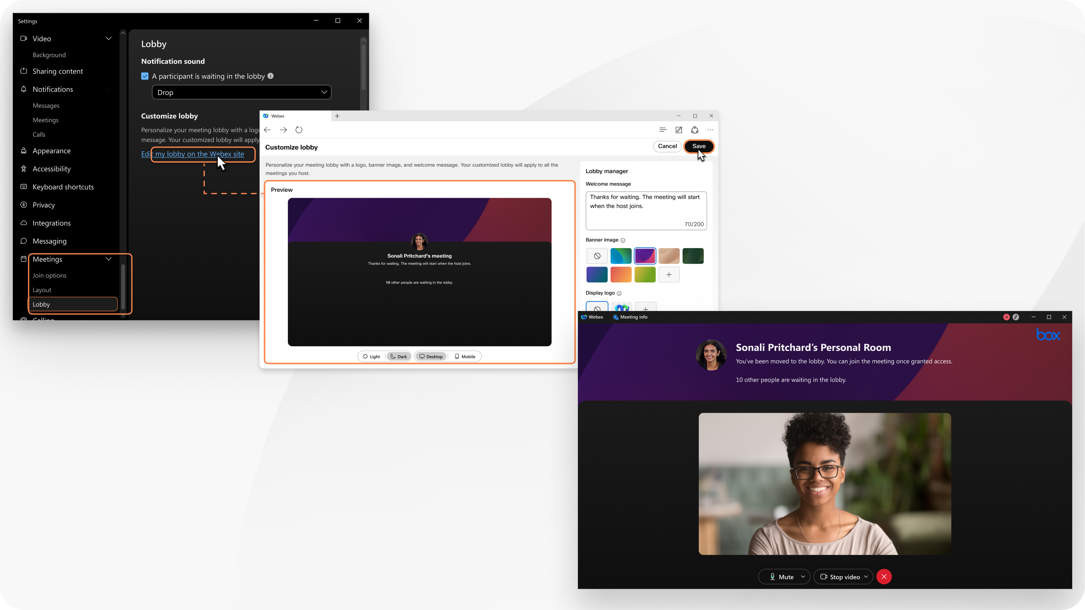The height and width of the screenshot is (610, 1085).
Task: Switch to Desktop preview mode
Action: [x=431, y=356]
